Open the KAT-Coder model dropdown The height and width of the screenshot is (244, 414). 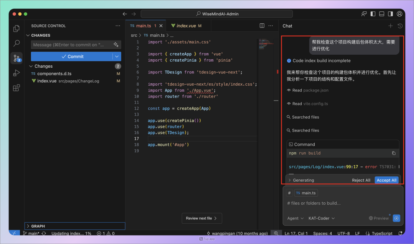pos(322,218)
